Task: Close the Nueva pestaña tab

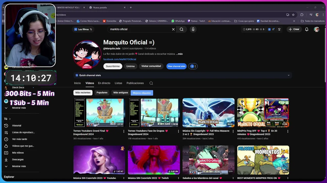Action: [125, 7]
